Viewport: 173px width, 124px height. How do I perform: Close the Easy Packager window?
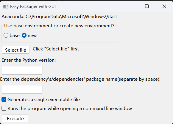164,6
